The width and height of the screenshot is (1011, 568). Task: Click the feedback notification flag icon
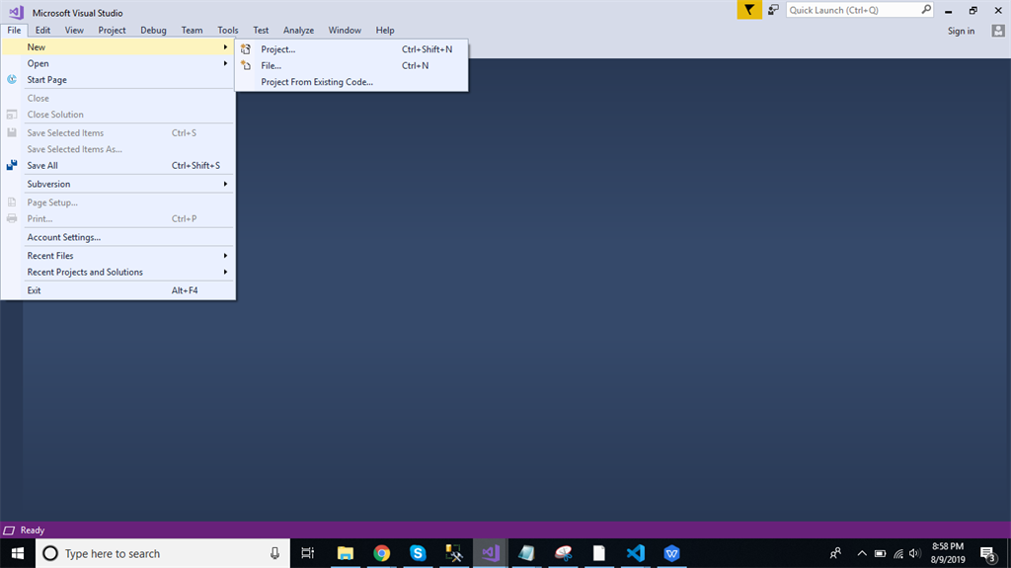(749, 10)
